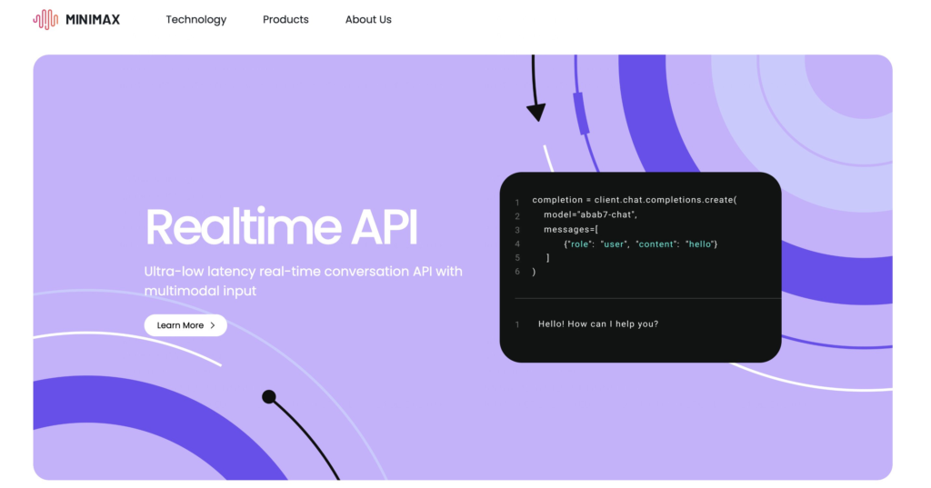The height and width of the screenshot is (488, 931).
Task: Click the Ultra-low latency description text
Action: tap(303, 281)
